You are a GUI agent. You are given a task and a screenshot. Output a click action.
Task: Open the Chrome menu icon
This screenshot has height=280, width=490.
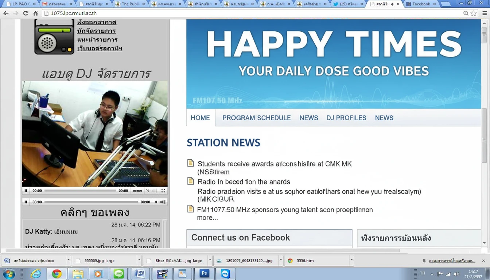coord(484,13)
